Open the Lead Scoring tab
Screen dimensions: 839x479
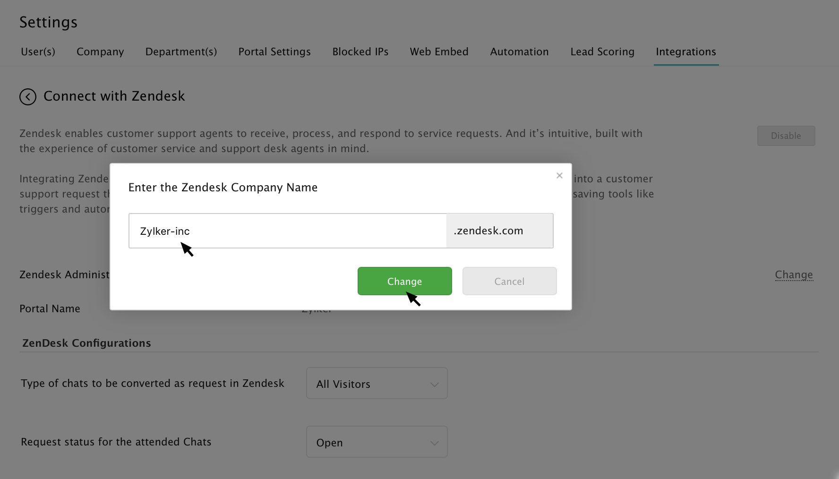tap(602, 52)
